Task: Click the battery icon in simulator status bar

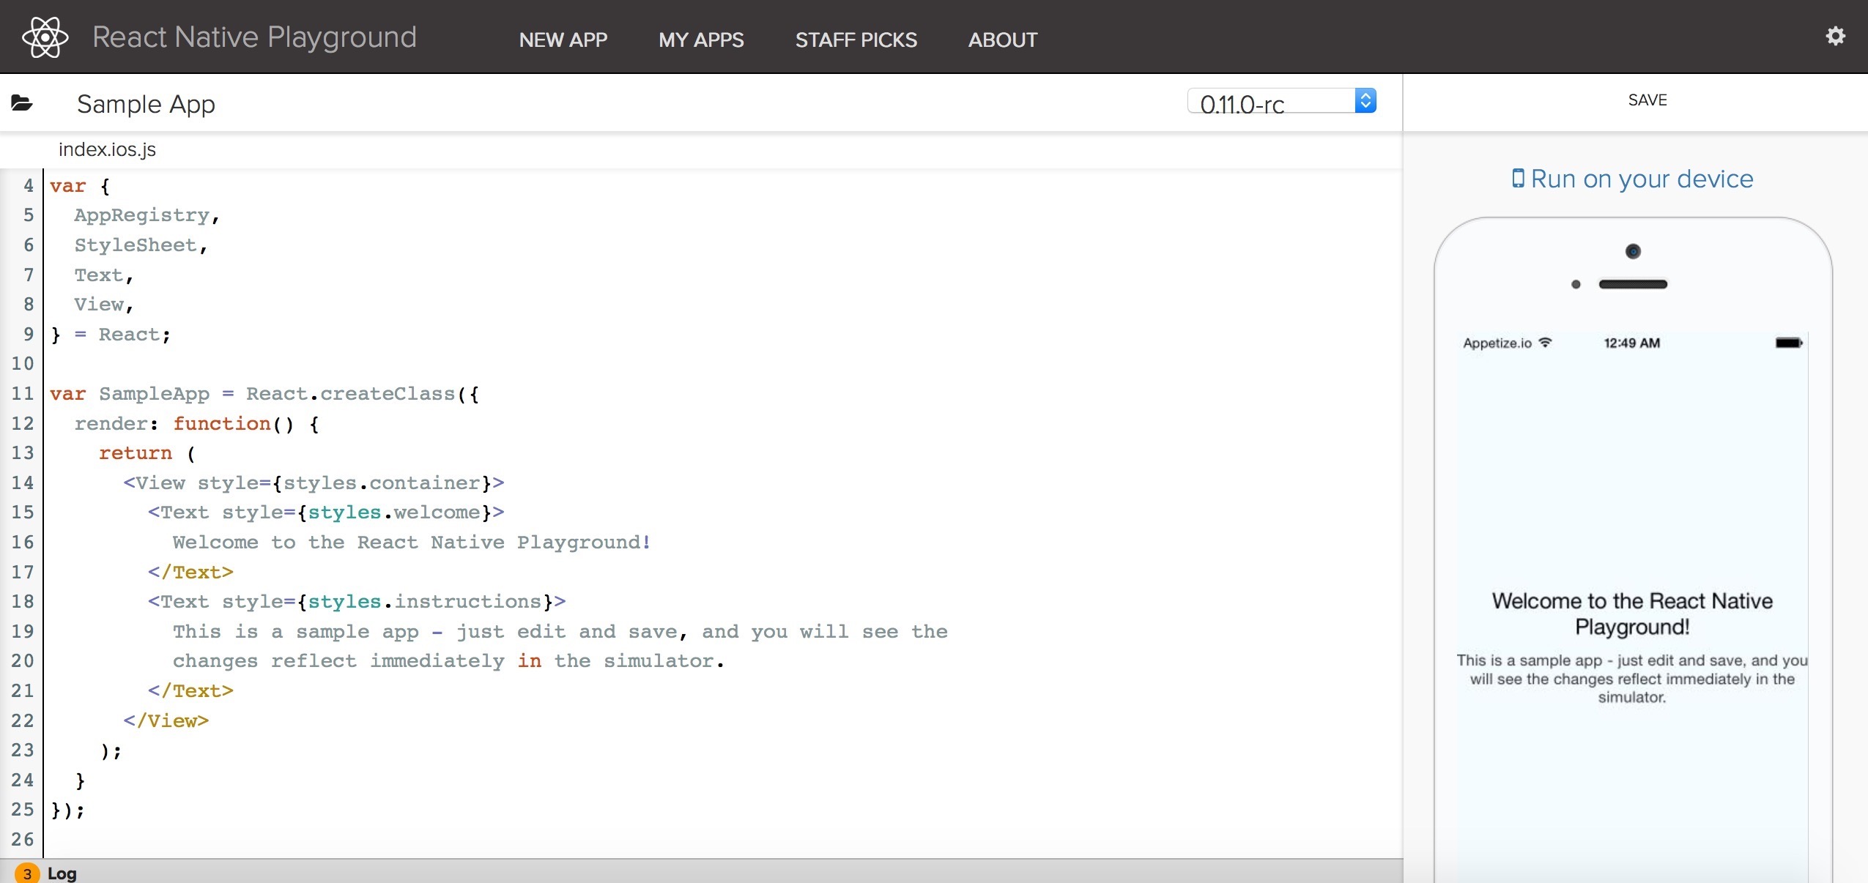Action: (x=1789, y=343)
